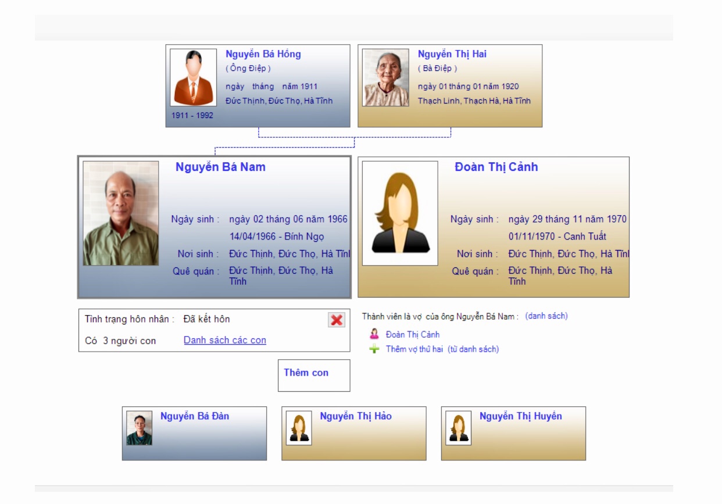
Task: Select the (từ danh sách) link
Action: (x=473, y=349)
